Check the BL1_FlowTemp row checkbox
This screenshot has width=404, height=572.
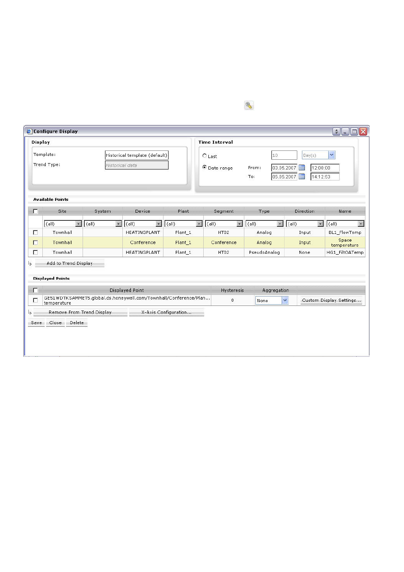[36, 232]
